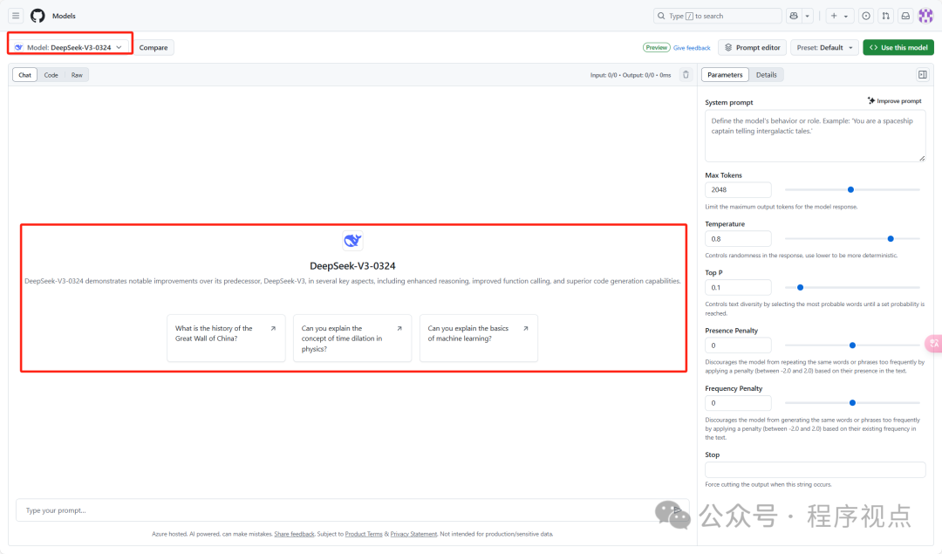Click arrow icon on machine learning card
942x554 pixels.
[525, 329]
